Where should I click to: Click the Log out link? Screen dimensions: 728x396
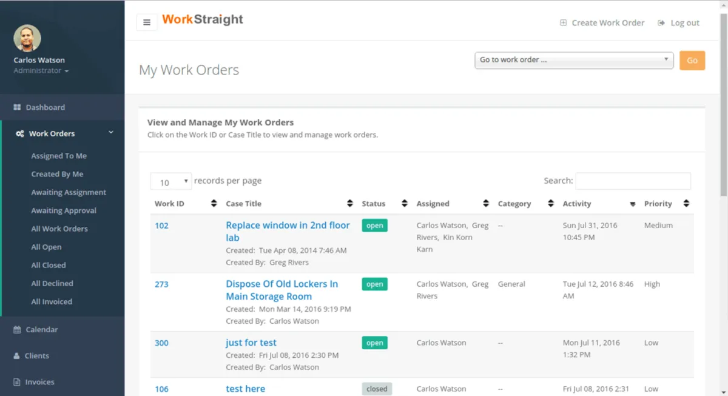point(685,22)
